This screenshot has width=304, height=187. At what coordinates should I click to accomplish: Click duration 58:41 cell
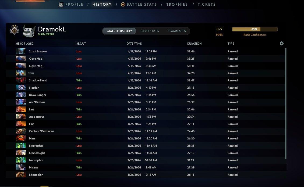190,66
